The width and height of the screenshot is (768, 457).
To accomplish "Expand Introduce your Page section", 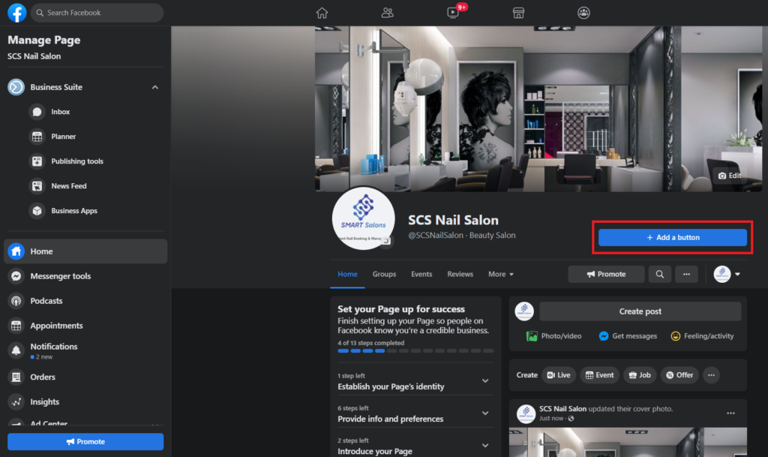I will tap(415, 446).
